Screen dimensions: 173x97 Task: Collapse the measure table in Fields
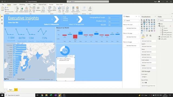(158, 26)
